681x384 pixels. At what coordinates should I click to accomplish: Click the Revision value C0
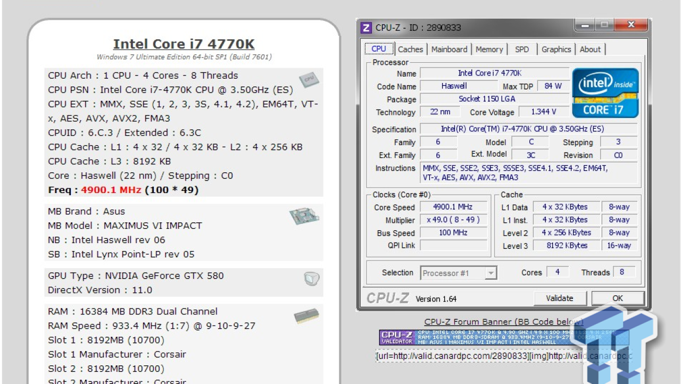[x=619, y=155]
